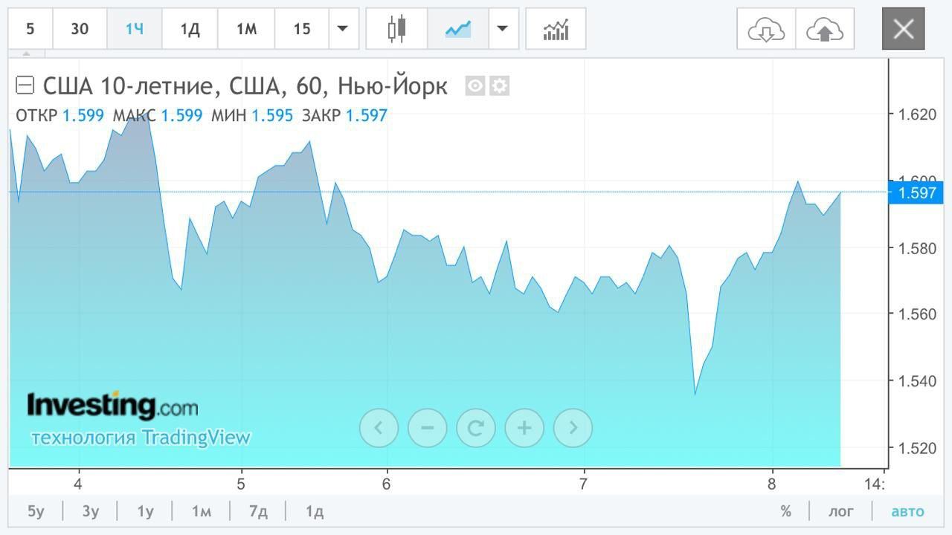Expand the time interval dropdown arrow
This screenshot has height=535, width=952.
point(342,29)
